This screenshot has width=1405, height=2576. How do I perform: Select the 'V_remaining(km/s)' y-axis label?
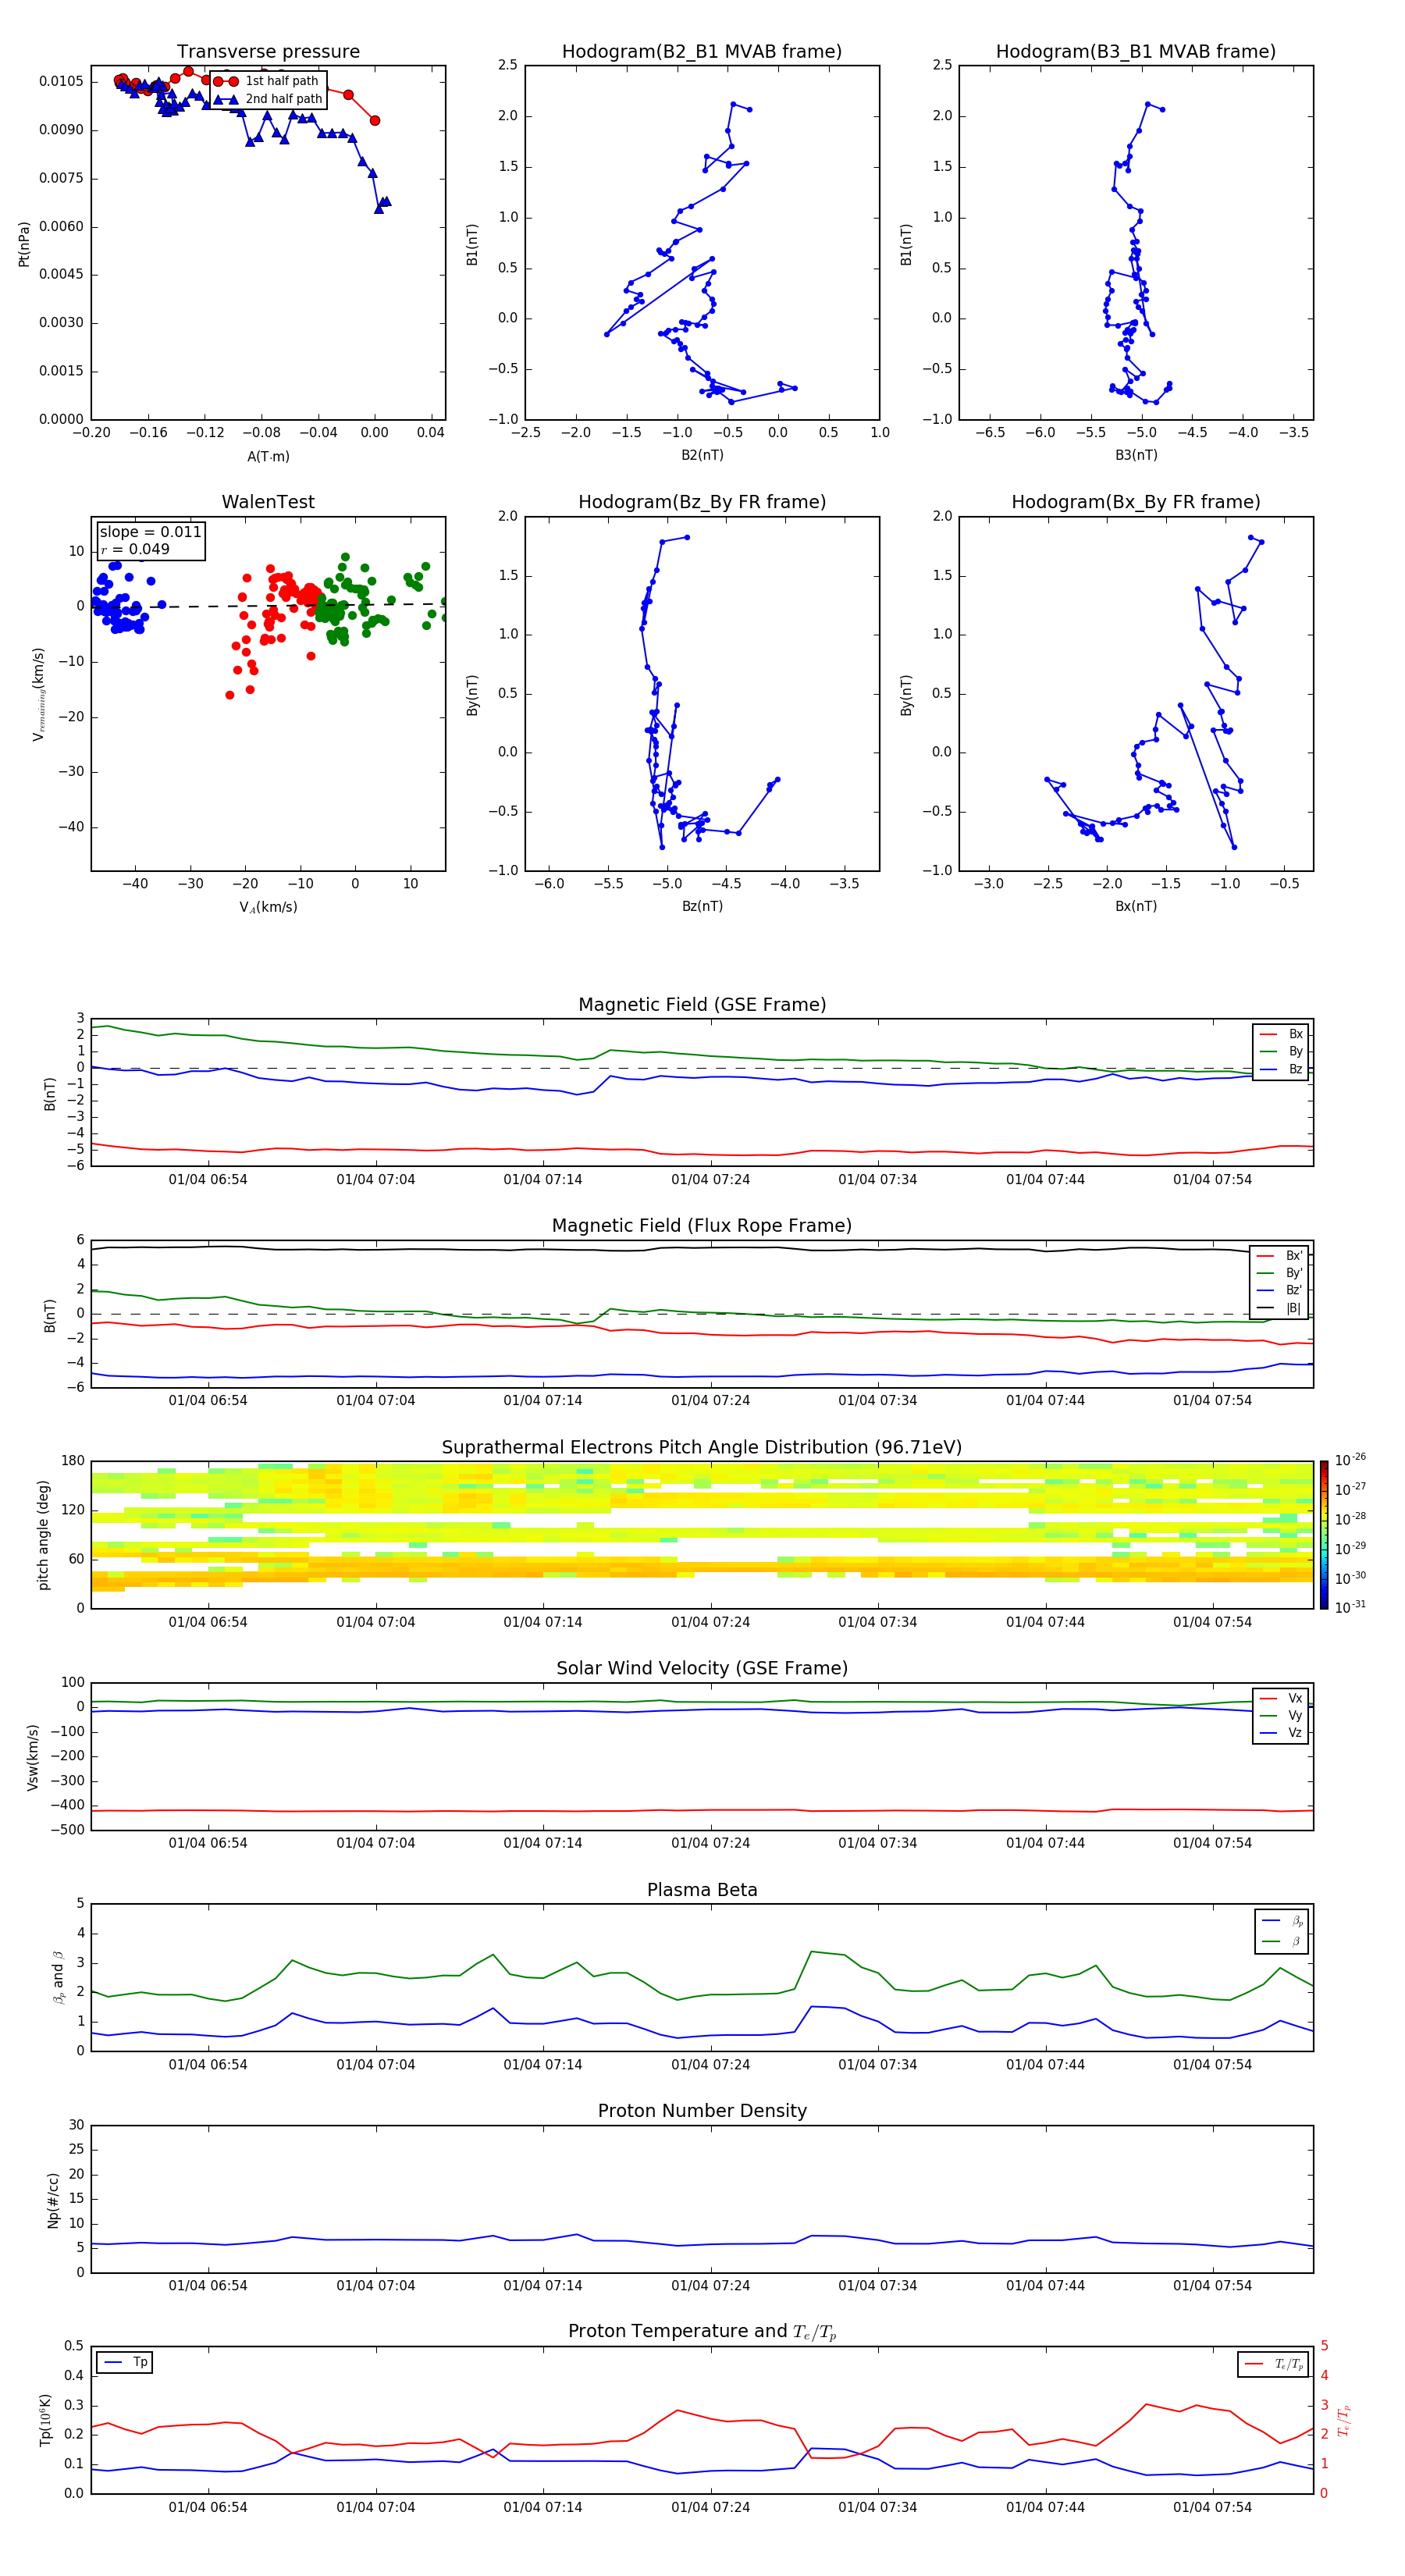pos(39,694)
